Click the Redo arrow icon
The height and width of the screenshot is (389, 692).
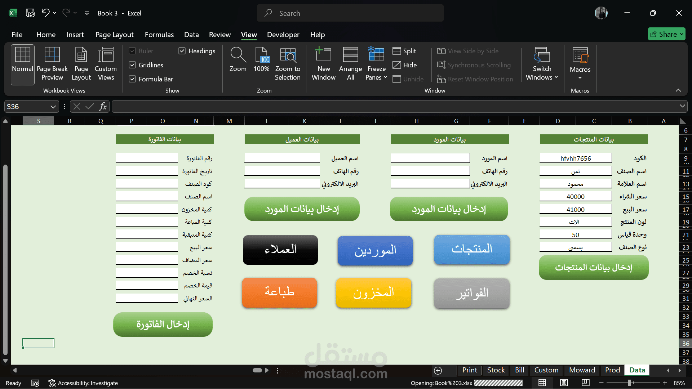[x=66, y=13]
